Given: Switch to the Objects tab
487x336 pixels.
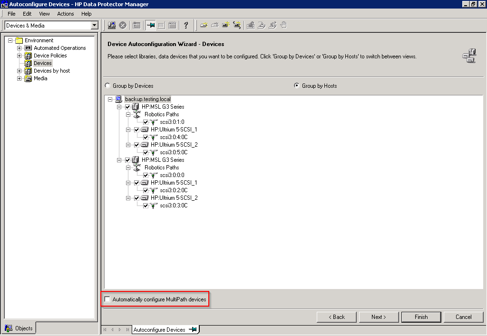Looking at the screenshot, I should pyautogui.click(x=19, y=328).
